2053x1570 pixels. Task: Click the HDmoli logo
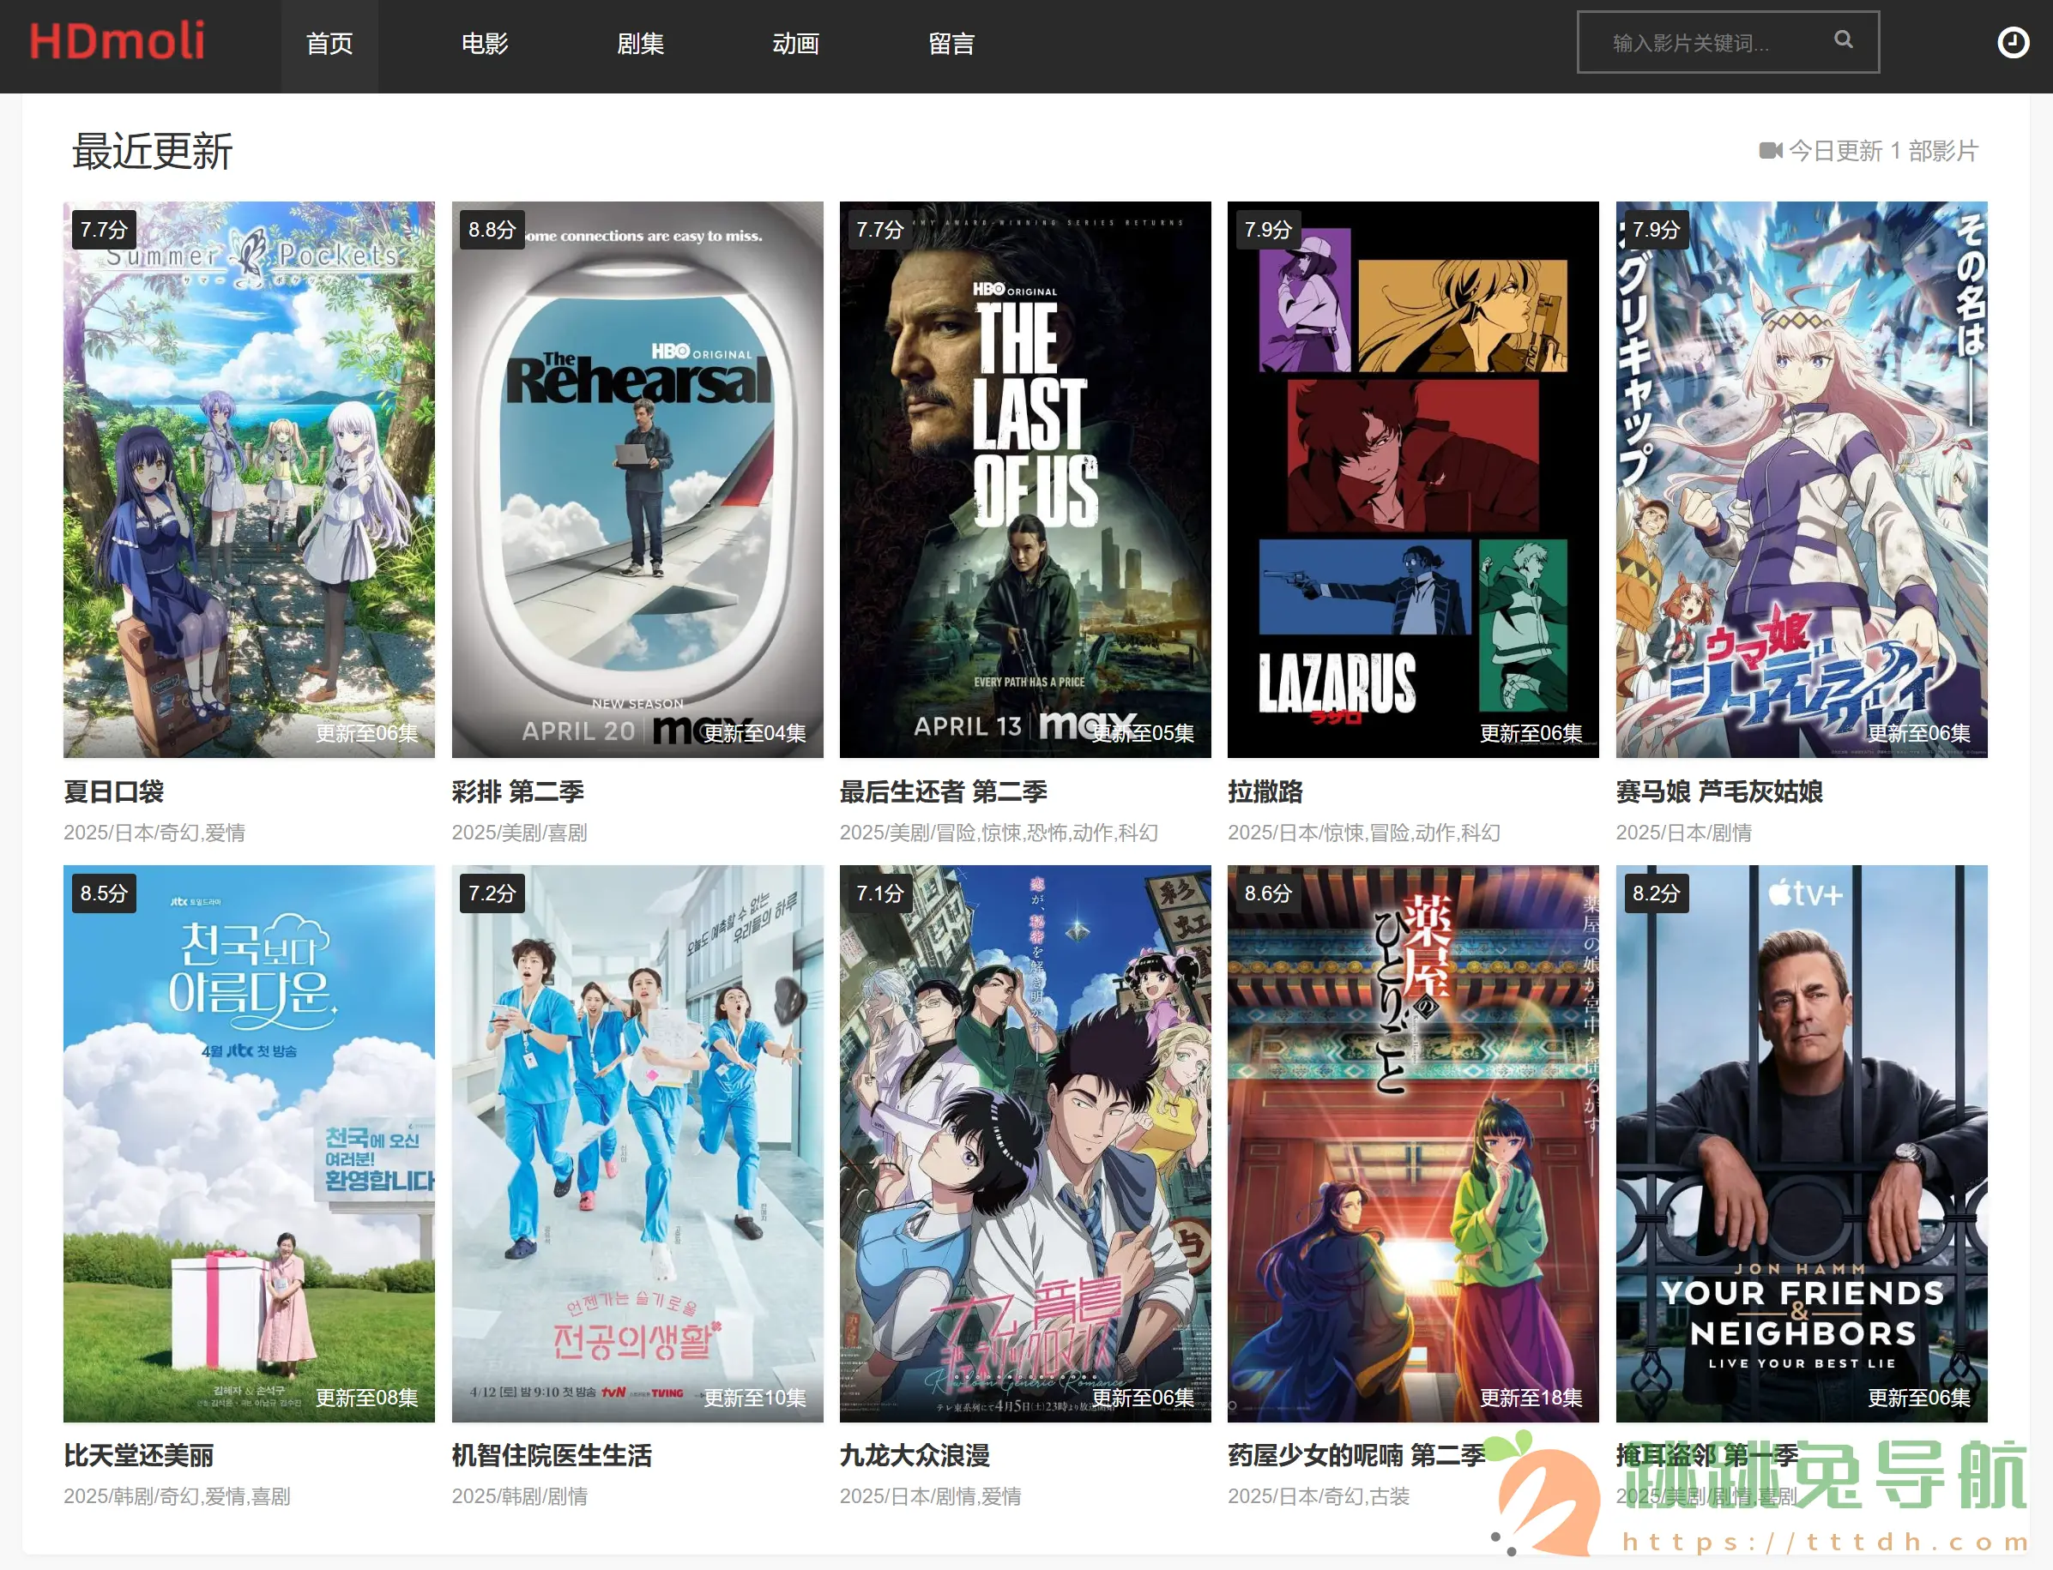point(117,41)
